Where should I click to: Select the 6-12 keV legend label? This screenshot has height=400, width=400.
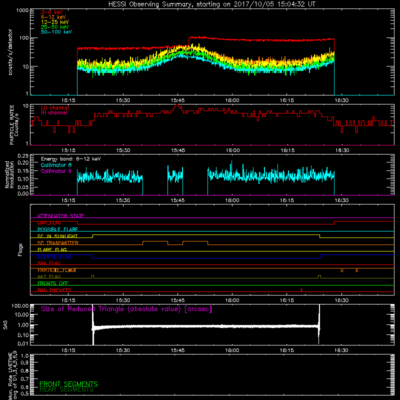53,17
